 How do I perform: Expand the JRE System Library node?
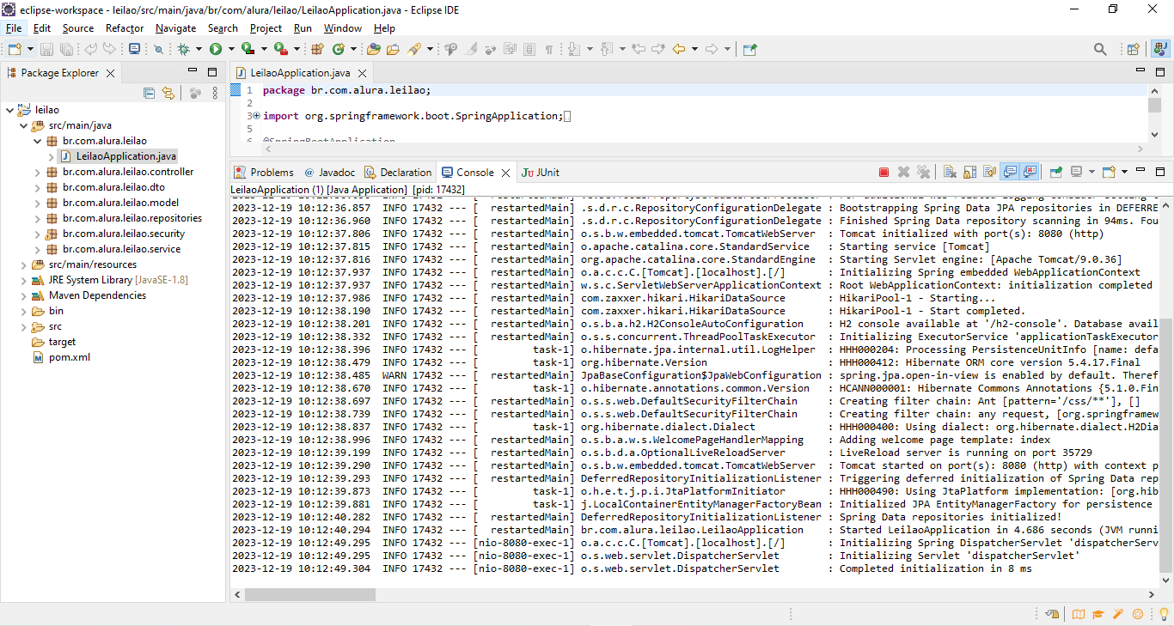click(x=24, y=280)
